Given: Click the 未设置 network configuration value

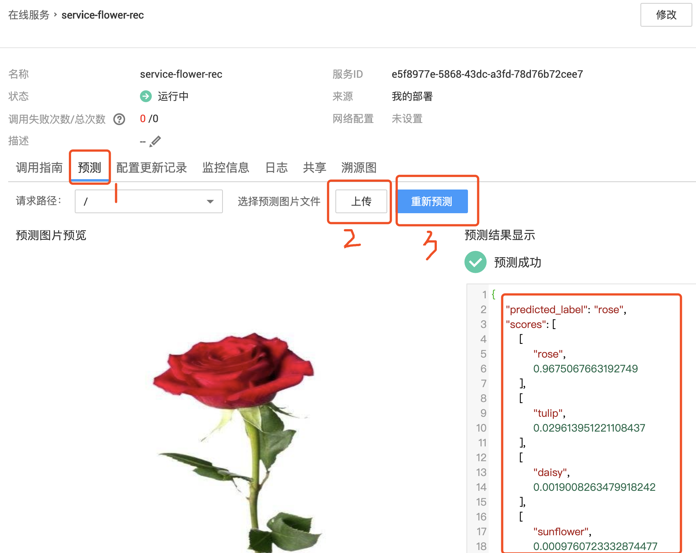Looking at the screenshot, I should click(407, 118).
